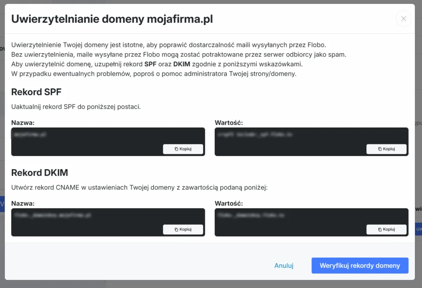Click the Weryfikuj rekordy domeny button
Screen dimensions: 422x288
(359, 265)
